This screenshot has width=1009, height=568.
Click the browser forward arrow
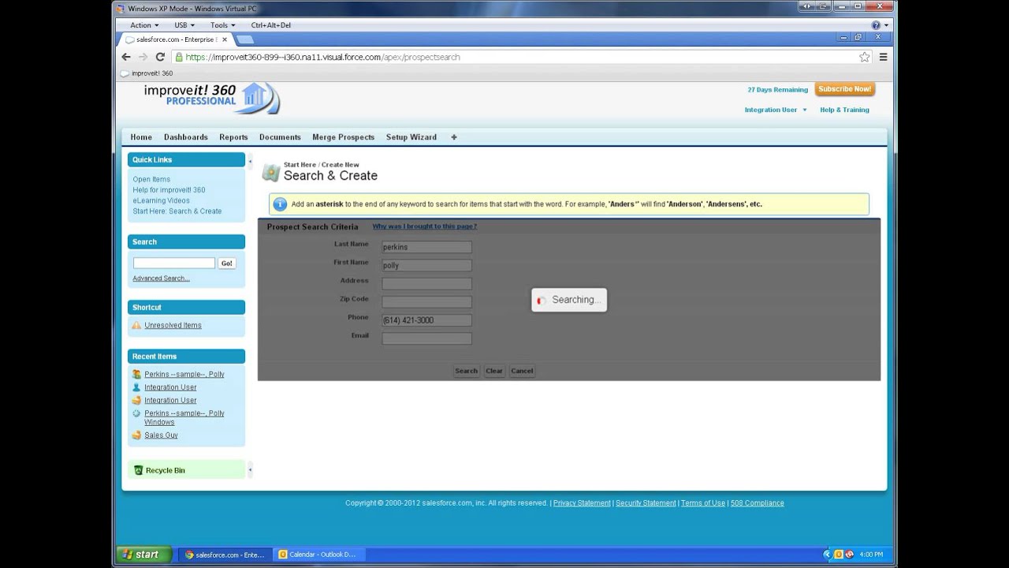pyautogui.click(x=143, y=57)
